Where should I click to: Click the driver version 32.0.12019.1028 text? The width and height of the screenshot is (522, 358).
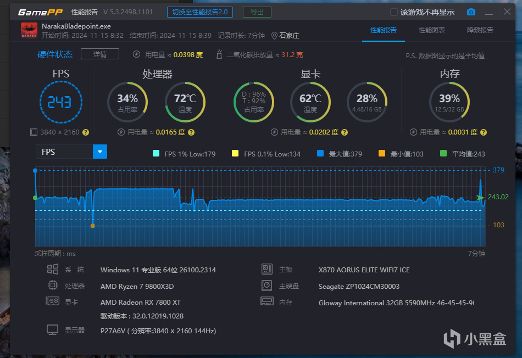coord(142,316)
